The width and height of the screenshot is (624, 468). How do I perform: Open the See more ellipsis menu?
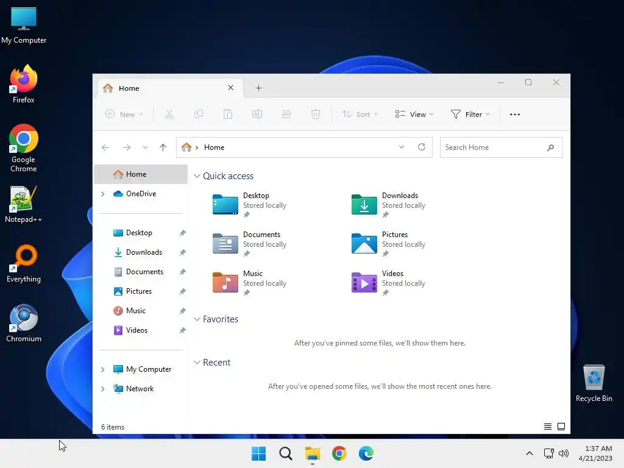(x=514, y=114)
